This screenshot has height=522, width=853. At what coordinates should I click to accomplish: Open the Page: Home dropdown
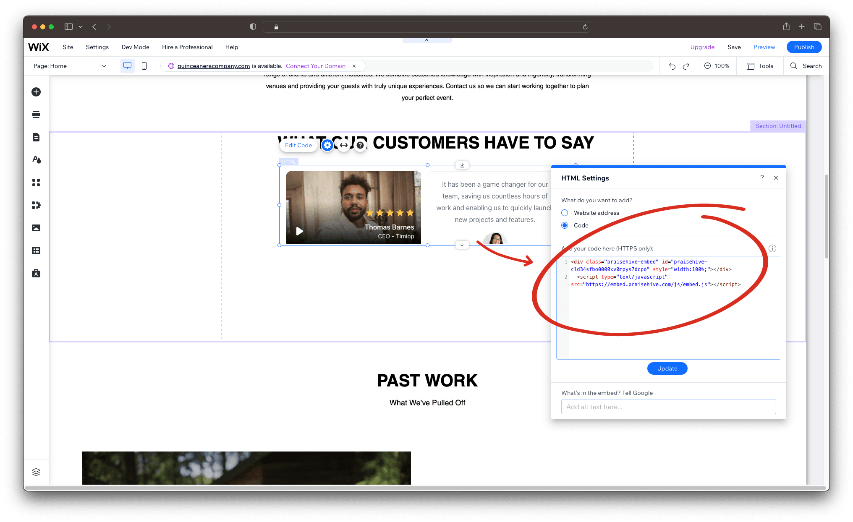[70, 66]
